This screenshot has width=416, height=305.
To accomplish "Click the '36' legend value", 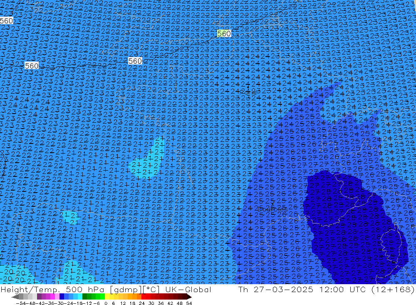I will coord(161,303).
